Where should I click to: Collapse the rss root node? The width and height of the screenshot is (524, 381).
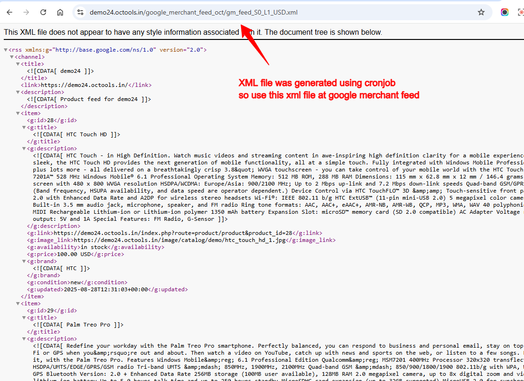[x=6, y=50]
